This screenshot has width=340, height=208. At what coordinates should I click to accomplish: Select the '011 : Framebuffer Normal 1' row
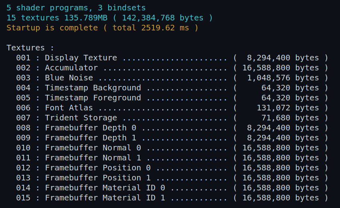[172, 158]
